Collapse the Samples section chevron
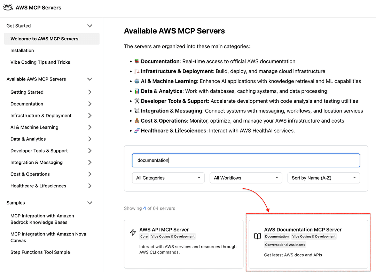The image size is (376, 272). click(90, 203)
